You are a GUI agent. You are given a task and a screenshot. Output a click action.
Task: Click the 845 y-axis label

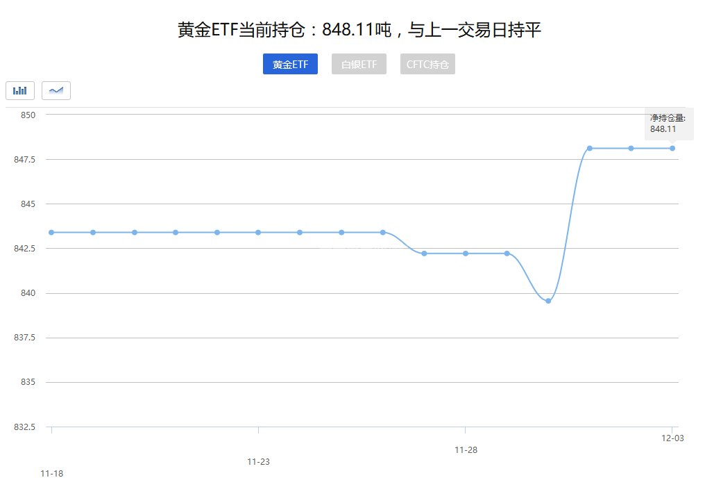click(28, 204)
